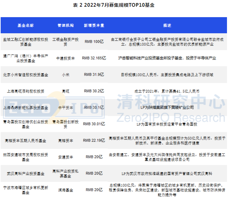Select 'RMB 20亿' in the 澜海基金 row
The image size is (229, 202).
(94, 190)
